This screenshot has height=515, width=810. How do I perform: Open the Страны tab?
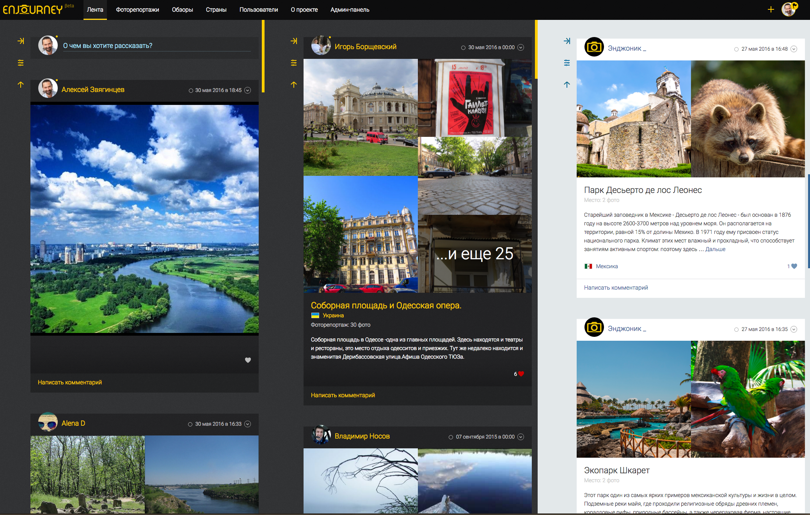tap(216, 10)
